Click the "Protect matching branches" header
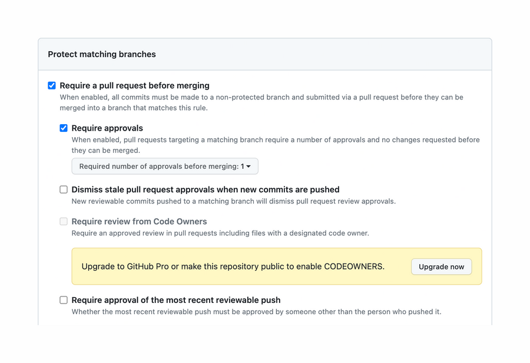 tap(101, 54)
